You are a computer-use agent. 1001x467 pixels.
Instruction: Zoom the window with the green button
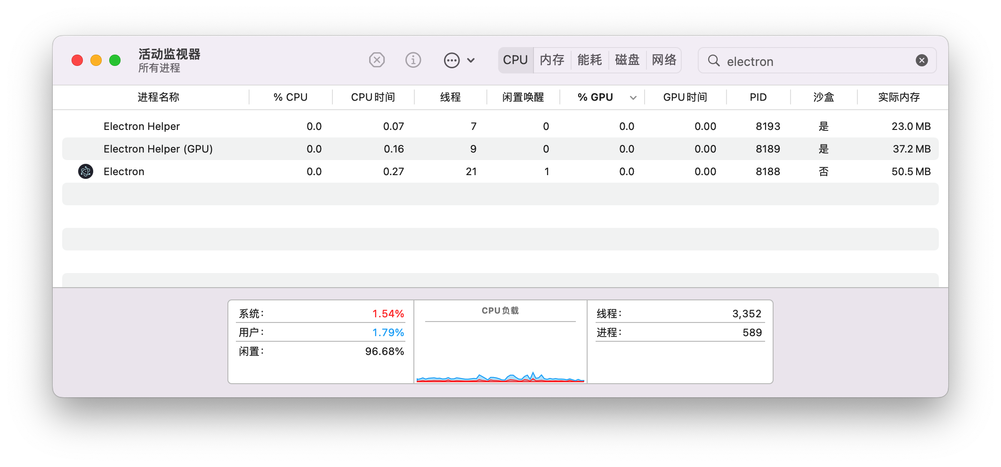[x=115, y=60]
